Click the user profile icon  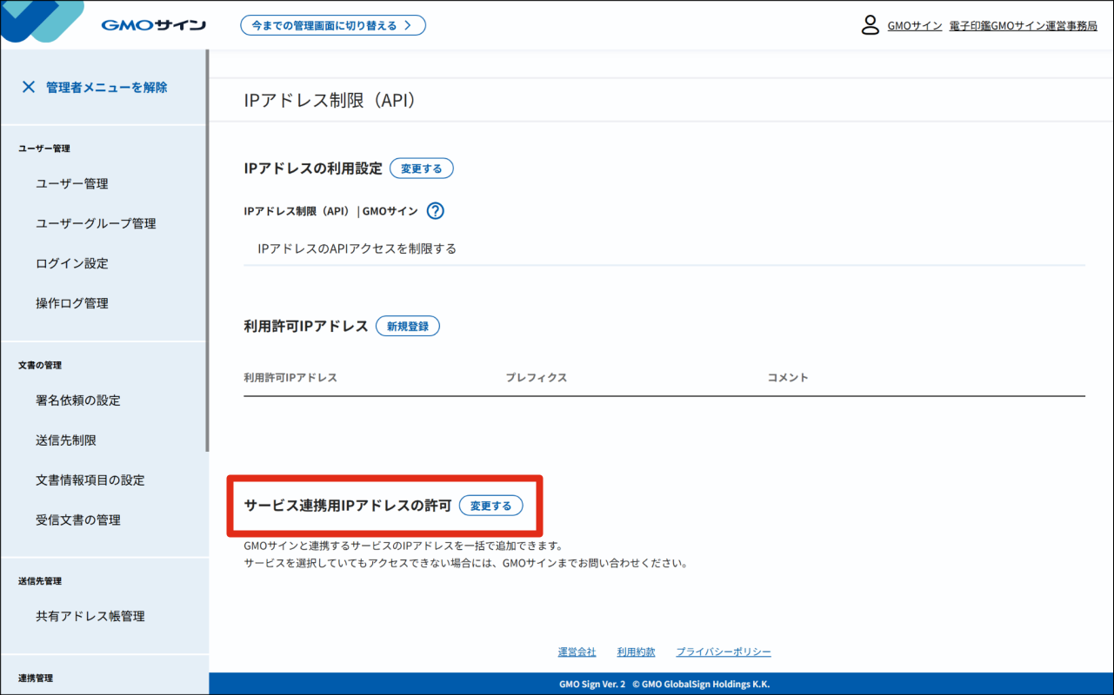click(x=870, y=25)
